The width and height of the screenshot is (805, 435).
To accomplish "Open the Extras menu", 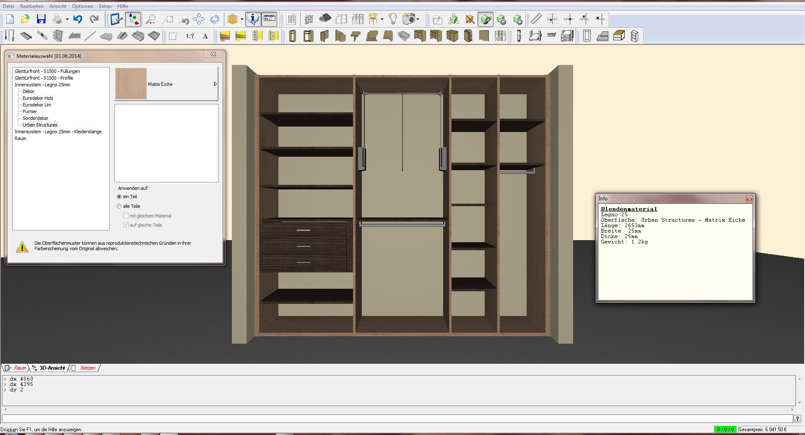I will point(105,6).
